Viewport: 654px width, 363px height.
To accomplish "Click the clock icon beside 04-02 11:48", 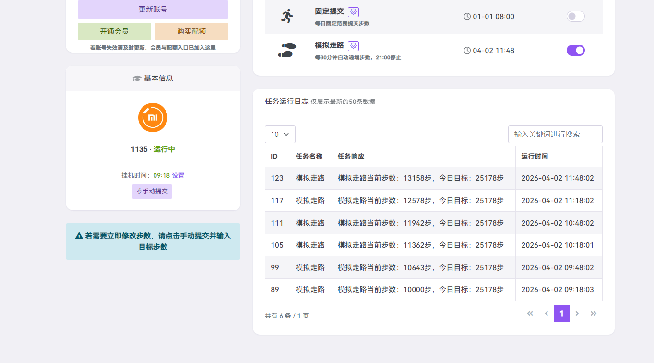I will tap(467, 50).
